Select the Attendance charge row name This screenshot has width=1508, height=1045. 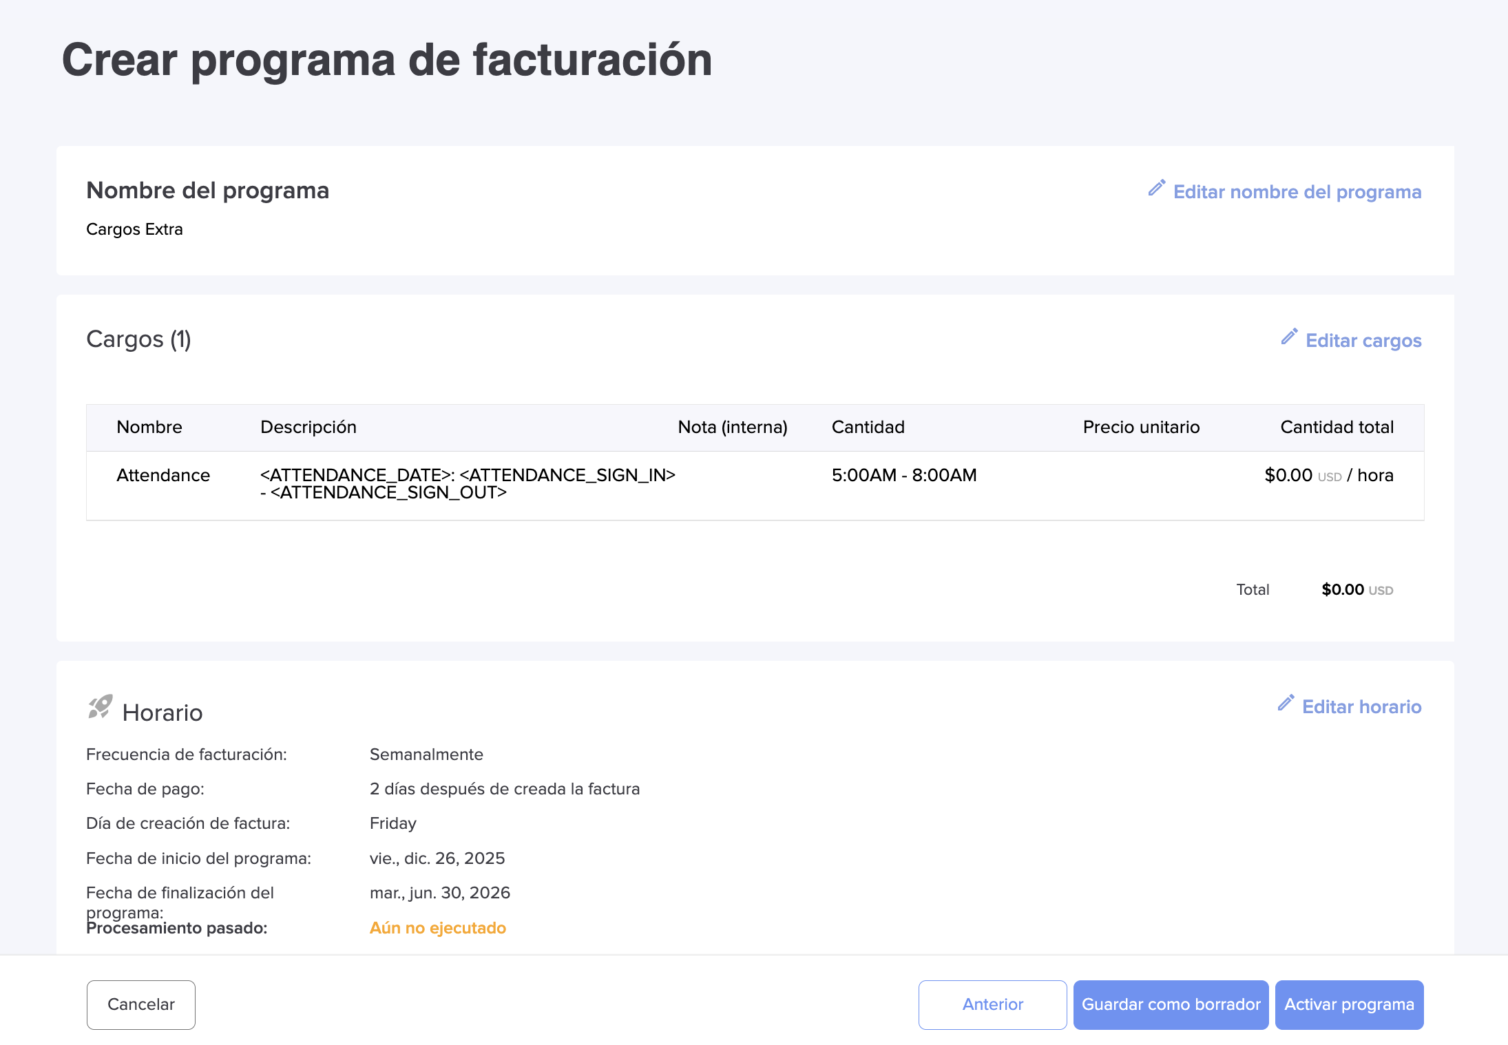tap(163, 475)
